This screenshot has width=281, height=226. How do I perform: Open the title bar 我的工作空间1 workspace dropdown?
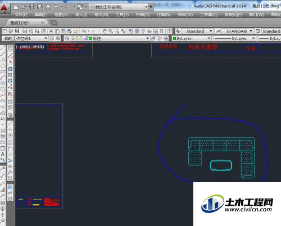(x=119, y=7)
